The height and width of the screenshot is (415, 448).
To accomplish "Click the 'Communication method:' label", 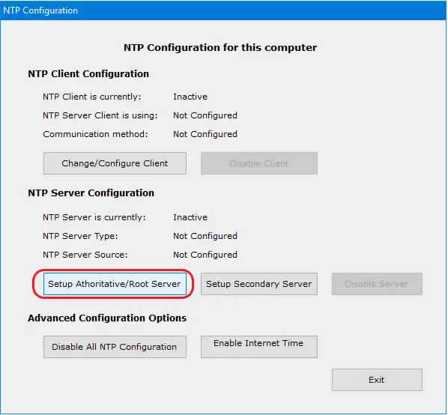I will click(x=95, y=134).
